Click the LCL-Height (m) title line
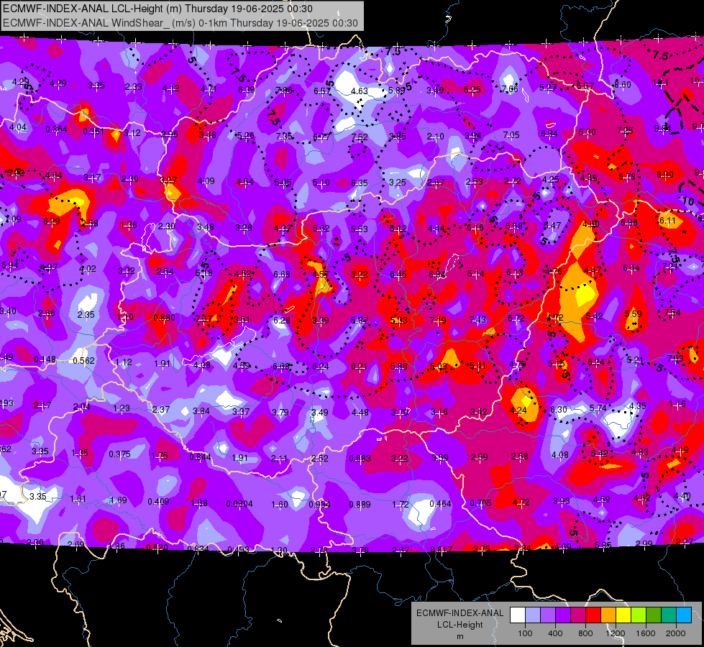 pos(157,9)
